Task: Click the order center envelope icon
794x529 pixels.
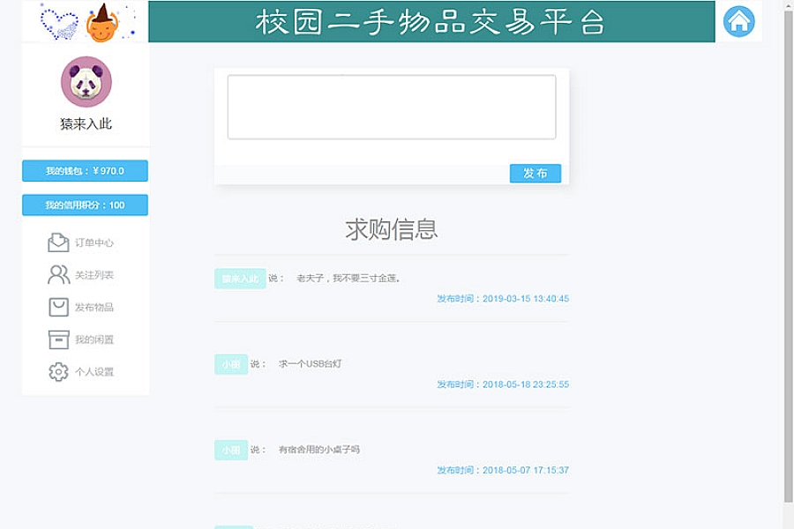Action: click(x=59, y=242)
